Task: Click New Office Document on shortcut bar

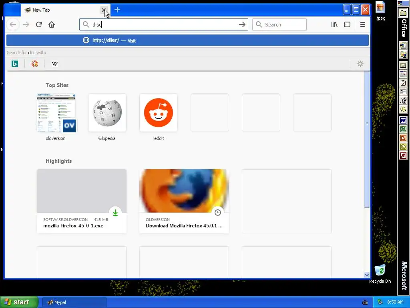Action: point(403,46)
